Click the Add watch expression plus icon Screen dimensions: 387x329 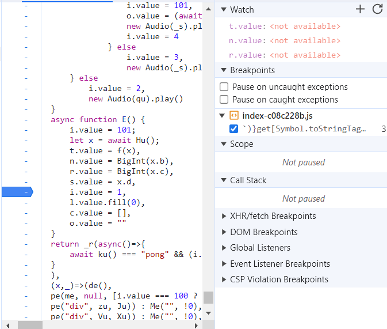tap(360, 9)
